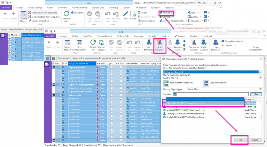Collapse the Deployment team group row
Image resolution: width=267 pixels, height=147 pixels.
(54, 67)
